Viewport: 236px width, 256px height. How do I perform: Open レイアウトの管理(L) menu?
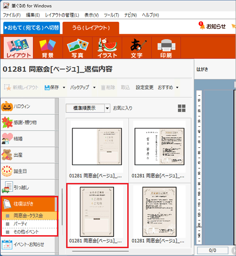point(62,15)
